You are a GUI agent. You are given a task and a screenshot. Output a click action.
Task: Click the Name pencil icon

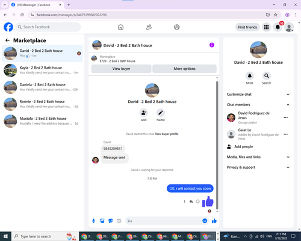point(161,113)
